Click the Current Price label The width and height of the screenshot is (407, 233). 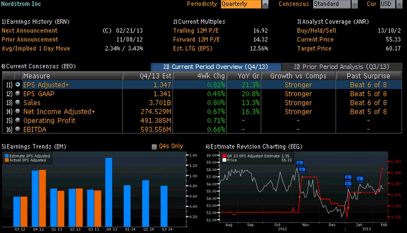coord(315,40)
